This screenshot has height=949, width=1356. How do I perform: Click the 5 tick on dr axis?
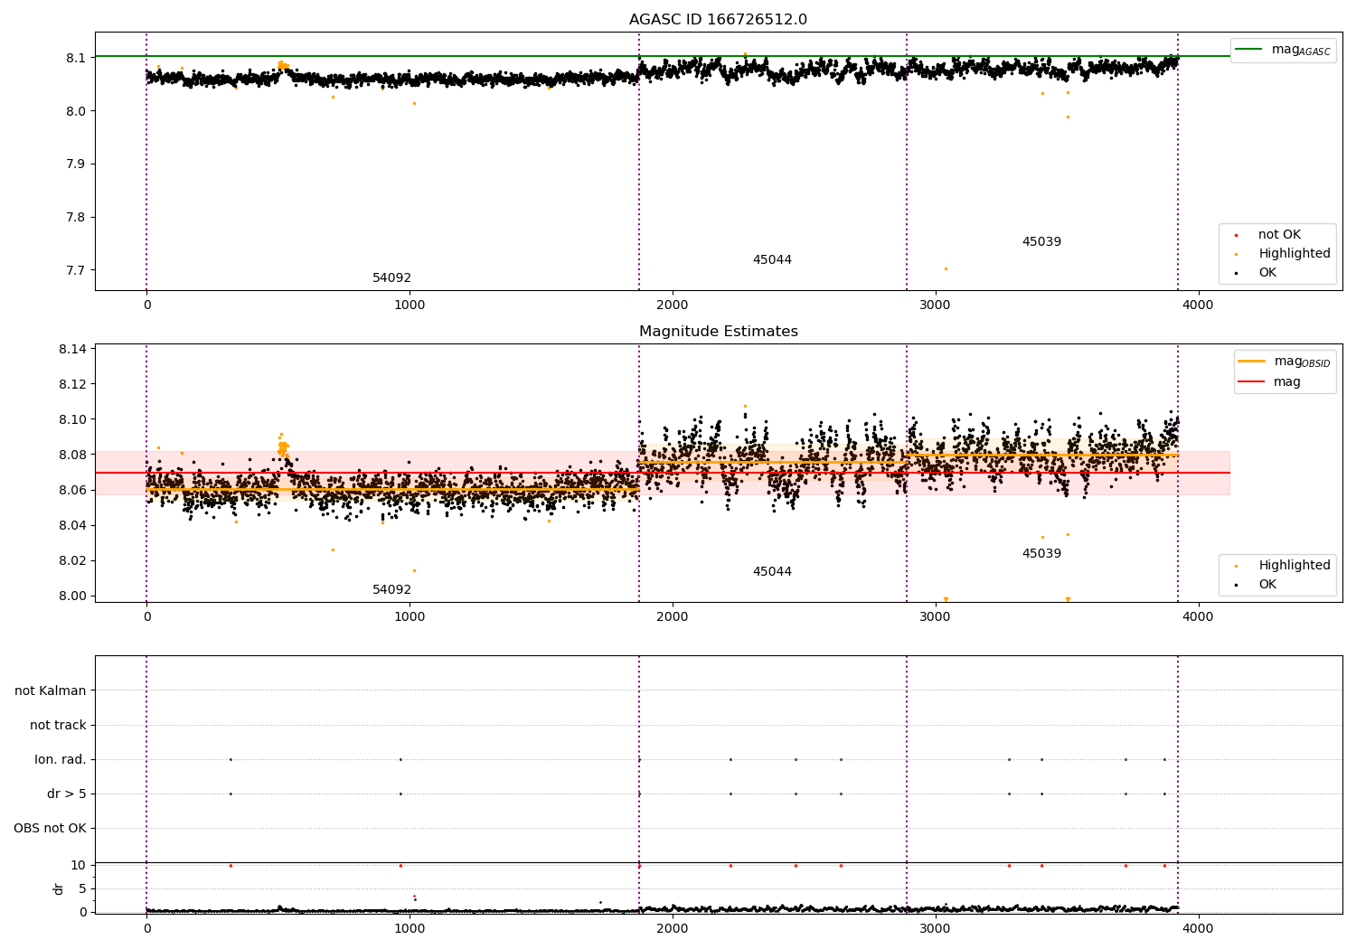click(x=82, y=889)
